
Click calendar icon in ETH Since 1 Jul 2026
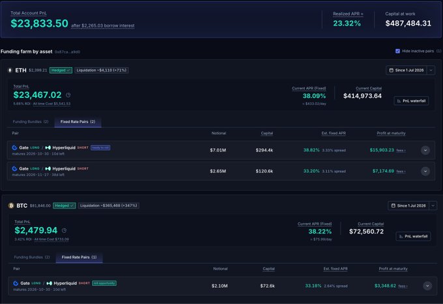pyautogui.click(x=392, y=70)
